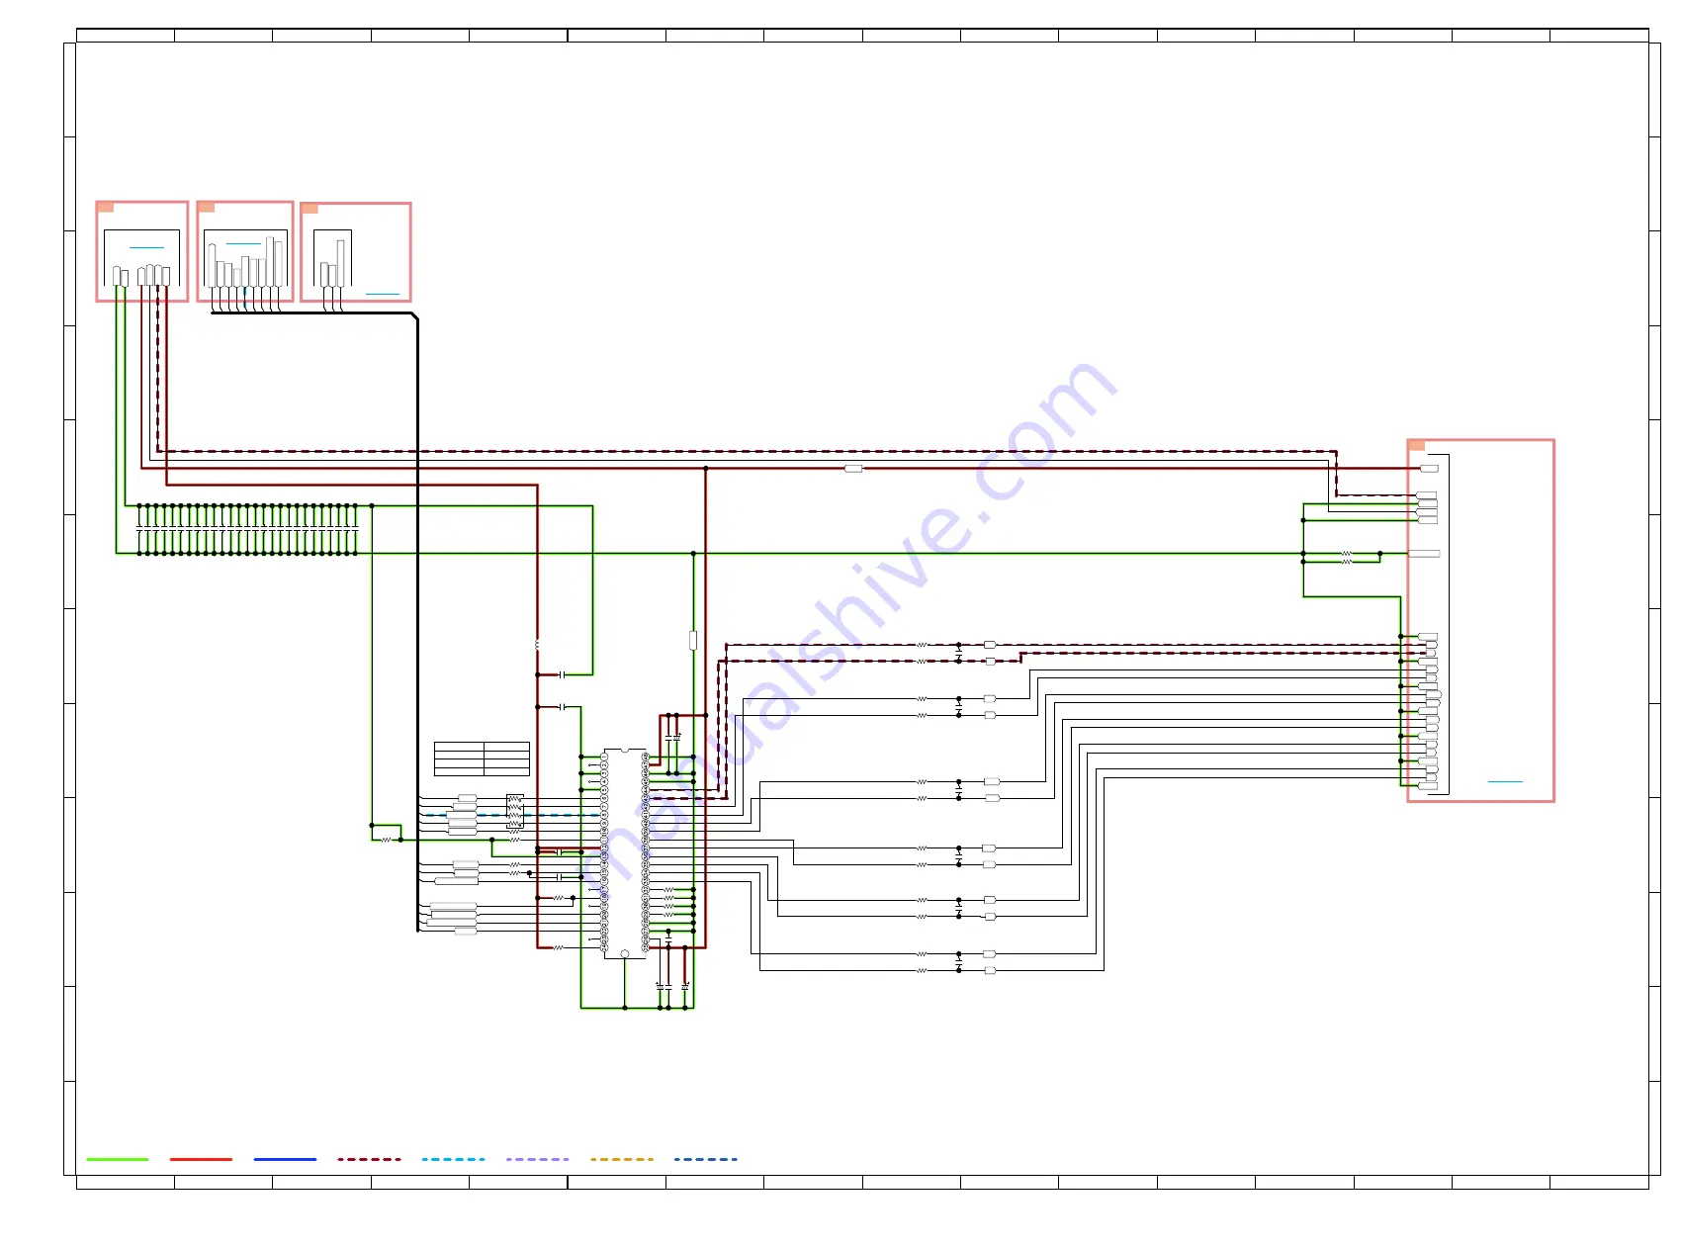Select the dashed cyan legend line
This screenshot has width=1682, height=1249.
coord(453,1159)
